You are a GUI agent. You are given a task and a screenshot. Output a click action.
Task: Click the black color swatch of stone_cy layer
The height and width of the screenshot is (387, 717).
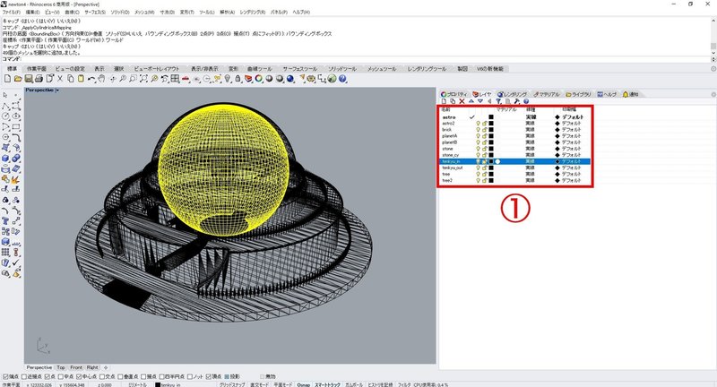pos(491,155)
